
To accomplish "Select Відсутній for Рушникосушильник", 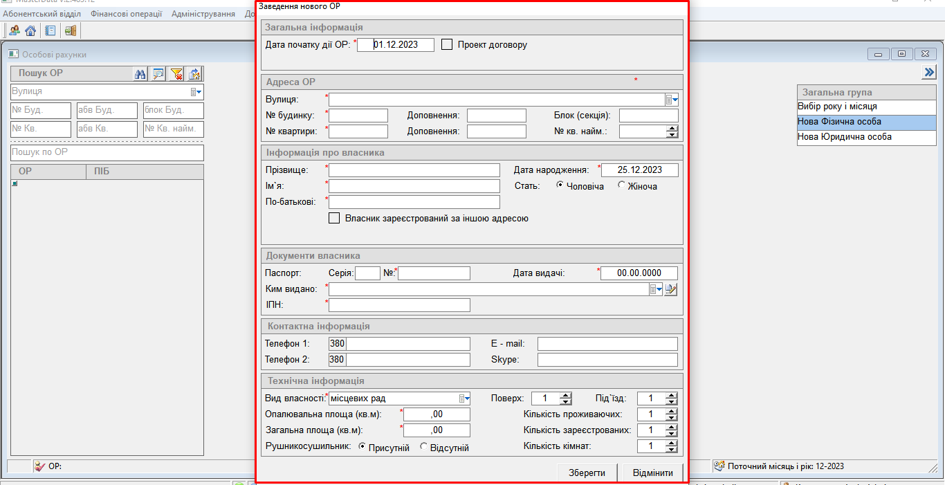I will 423,448.
